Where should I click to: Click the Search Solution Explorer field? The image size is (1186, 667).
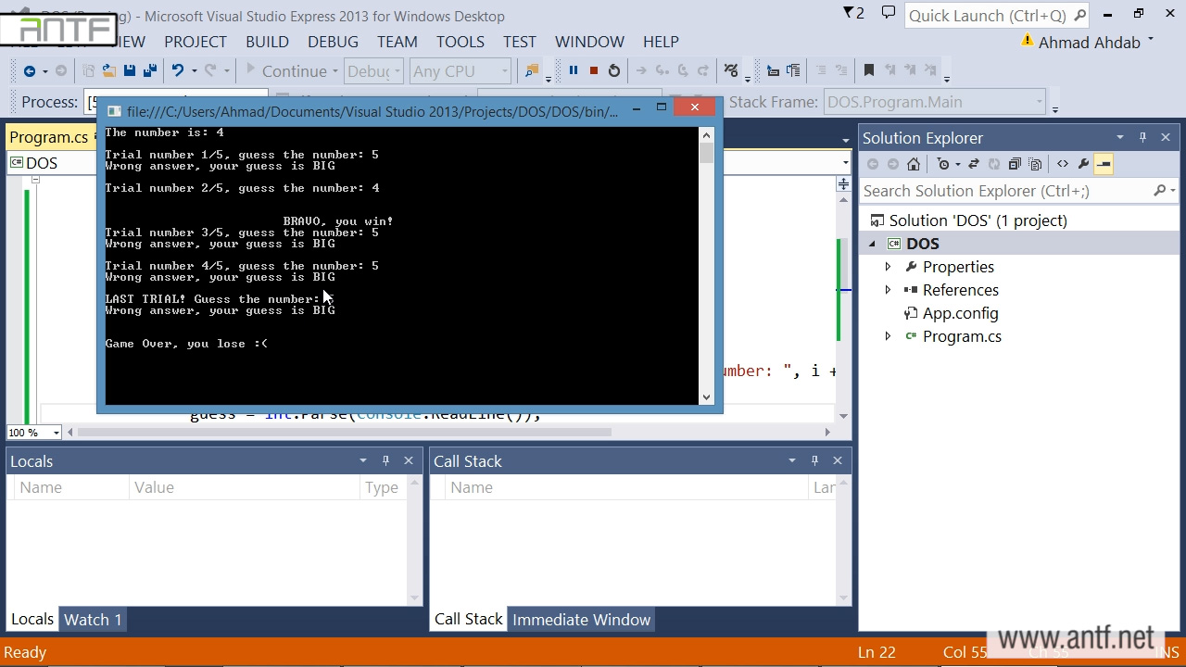coord(1005,191)
